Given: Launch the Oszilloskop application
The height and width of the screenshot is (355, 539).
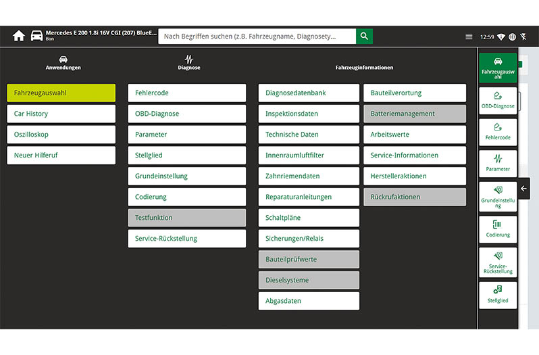Looking at the screenshot, I should (x=61, y=135).
